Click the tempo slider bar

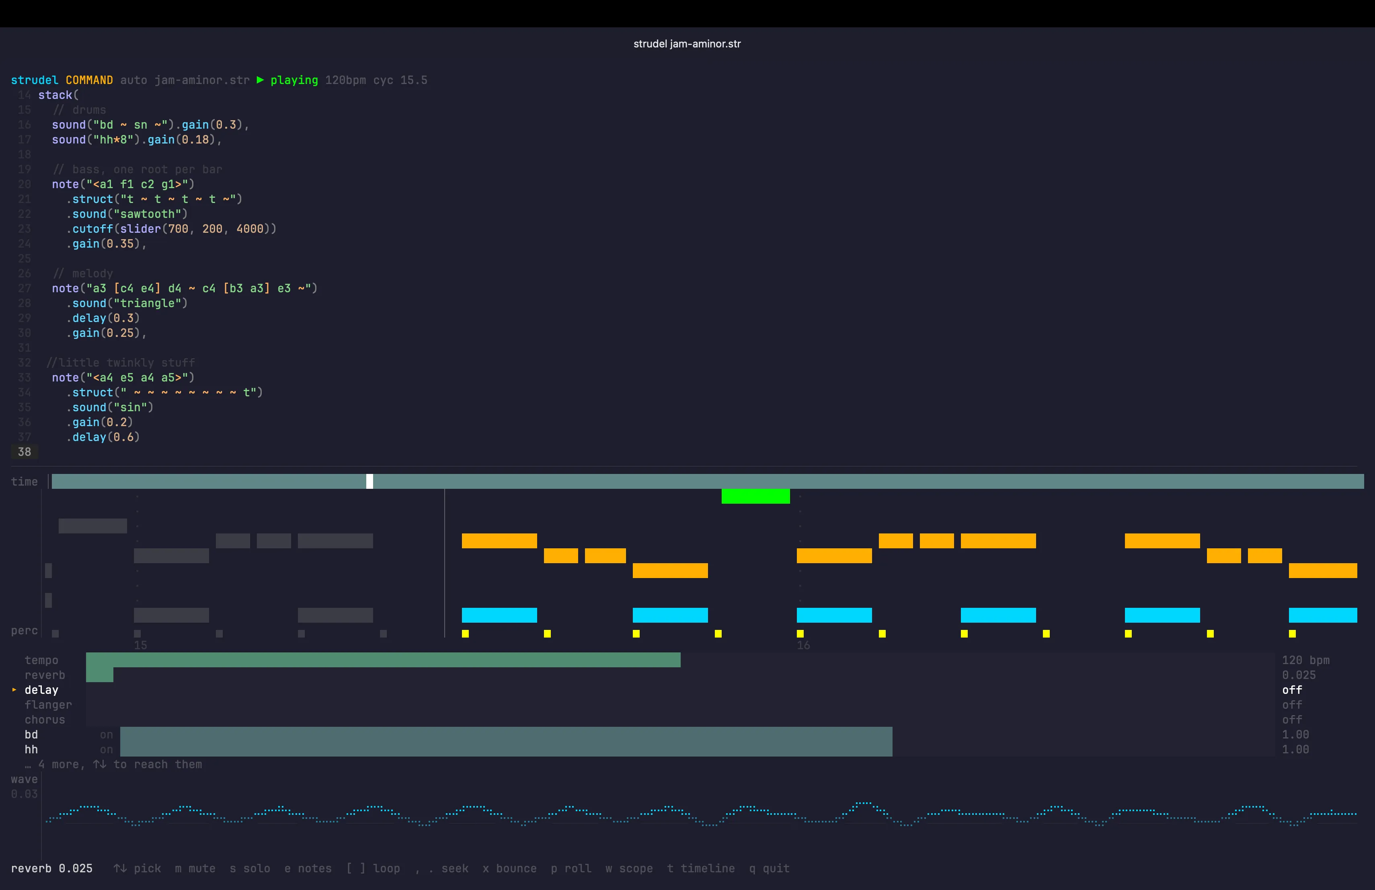pos(680,660)
